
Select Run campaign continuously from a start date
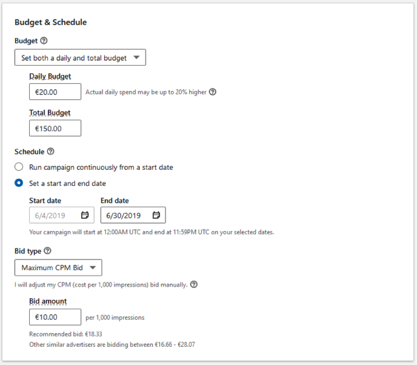[x=19, y=167]
